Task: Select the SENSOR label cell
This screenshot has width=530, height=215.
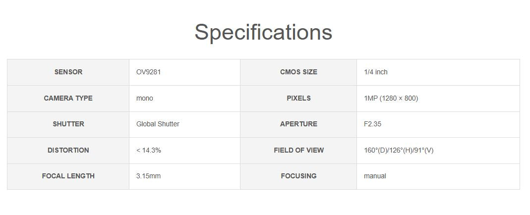Action: (68, 72)
